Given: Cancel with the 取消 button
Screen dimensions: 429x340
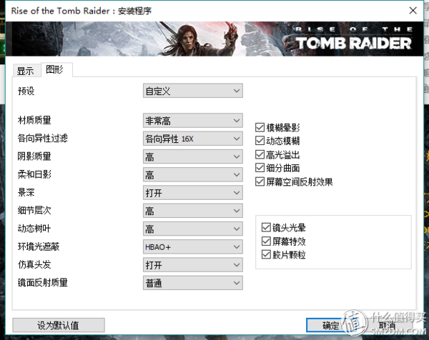Looking at the screenshot, I should point(387,325).
